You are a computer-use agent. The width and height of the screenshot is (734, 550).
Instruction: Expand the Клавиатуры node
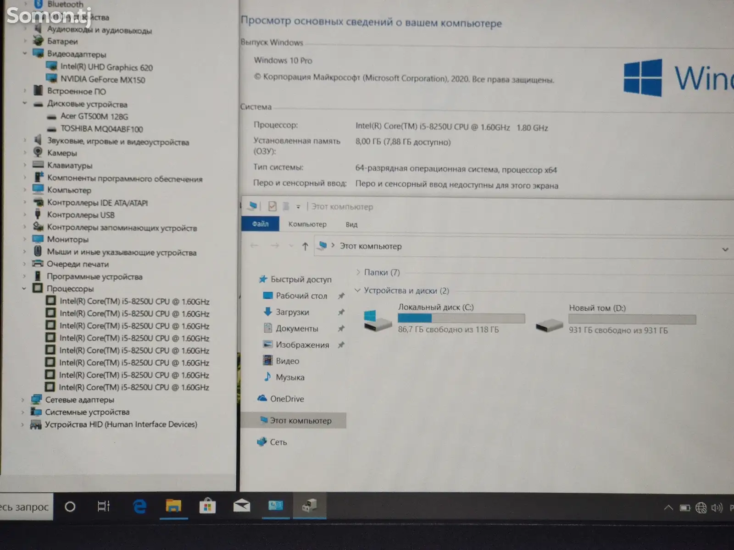25,165
